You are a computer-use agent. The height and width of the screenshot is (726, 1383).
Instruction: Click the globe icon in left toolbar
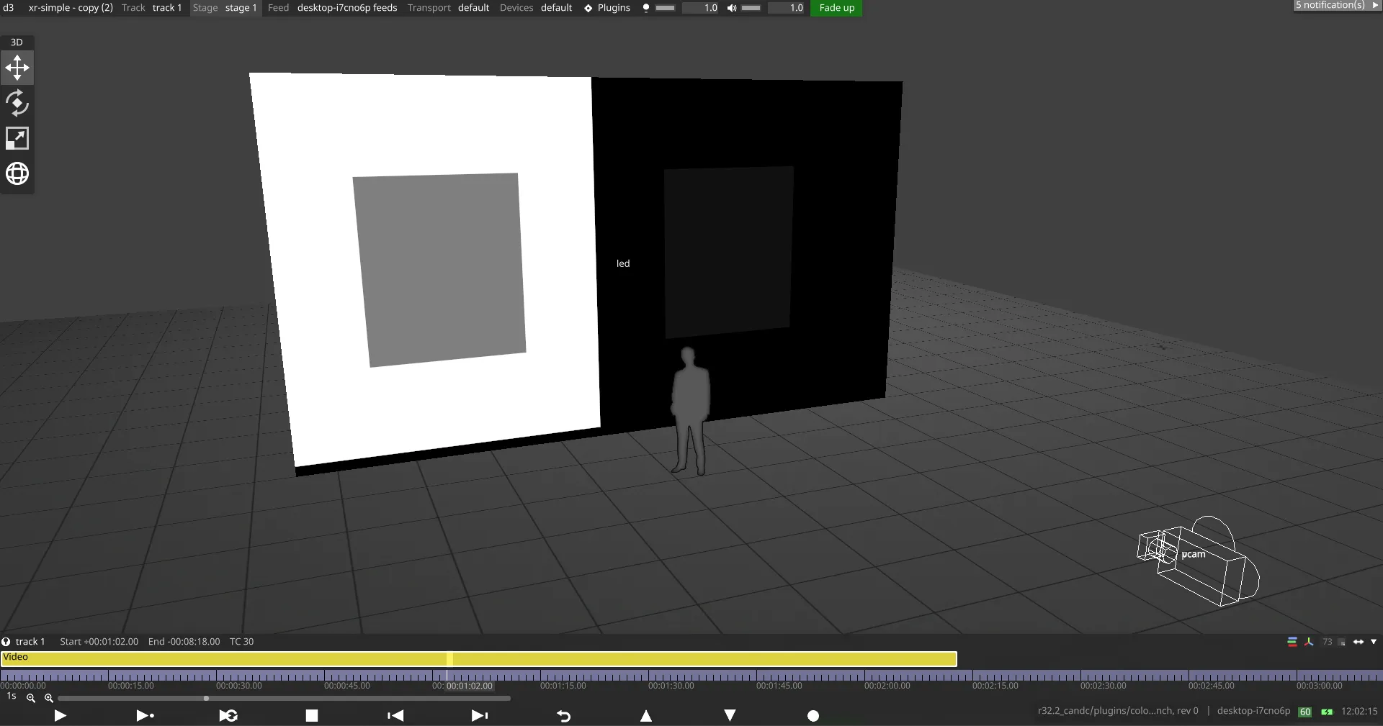pyautogui.click(x=17, y=173)
